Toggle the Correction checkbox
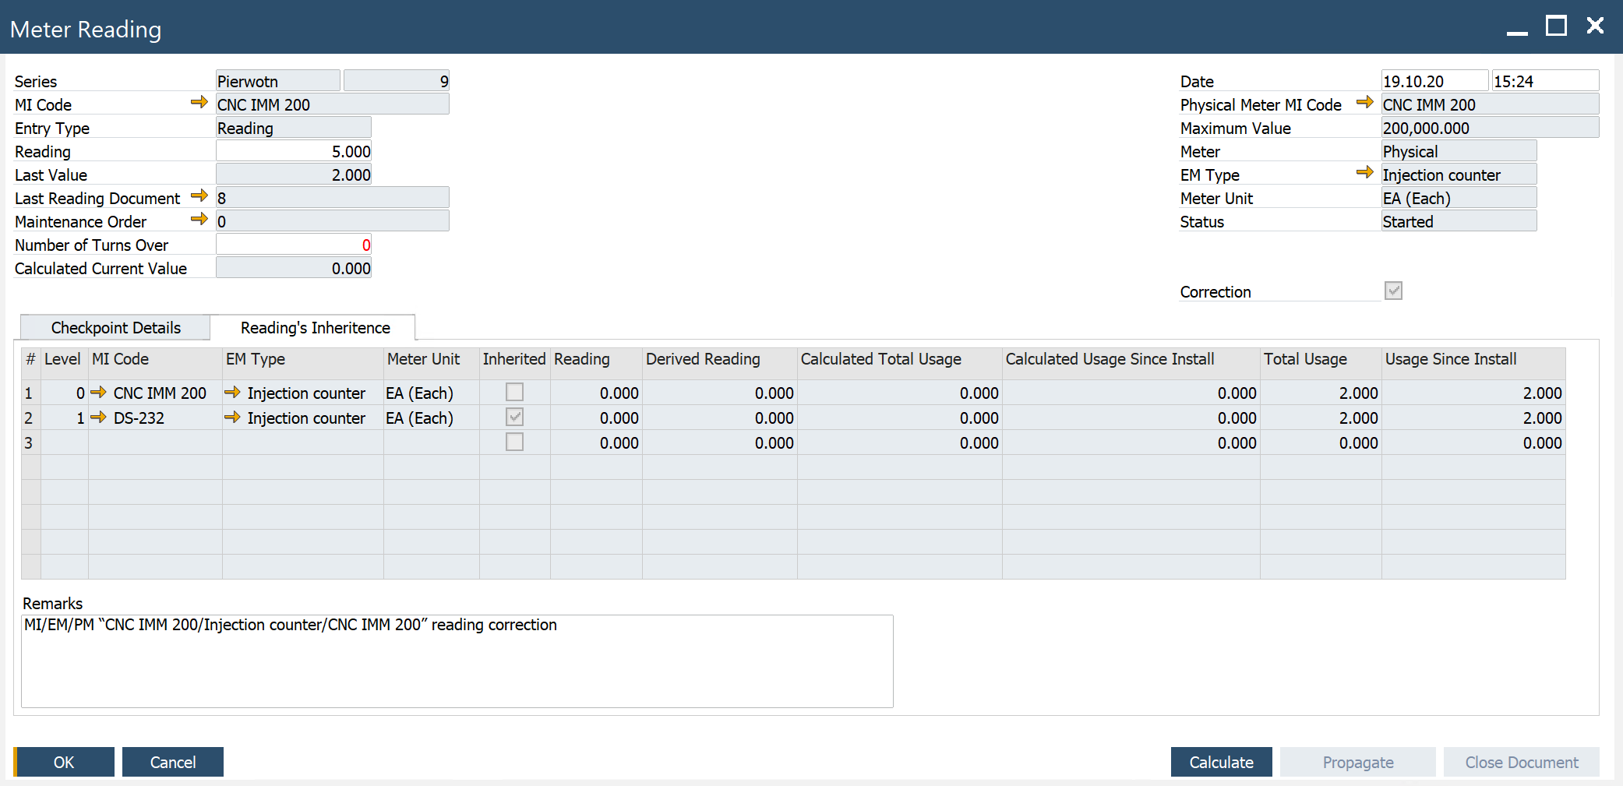 point(1393,291)
